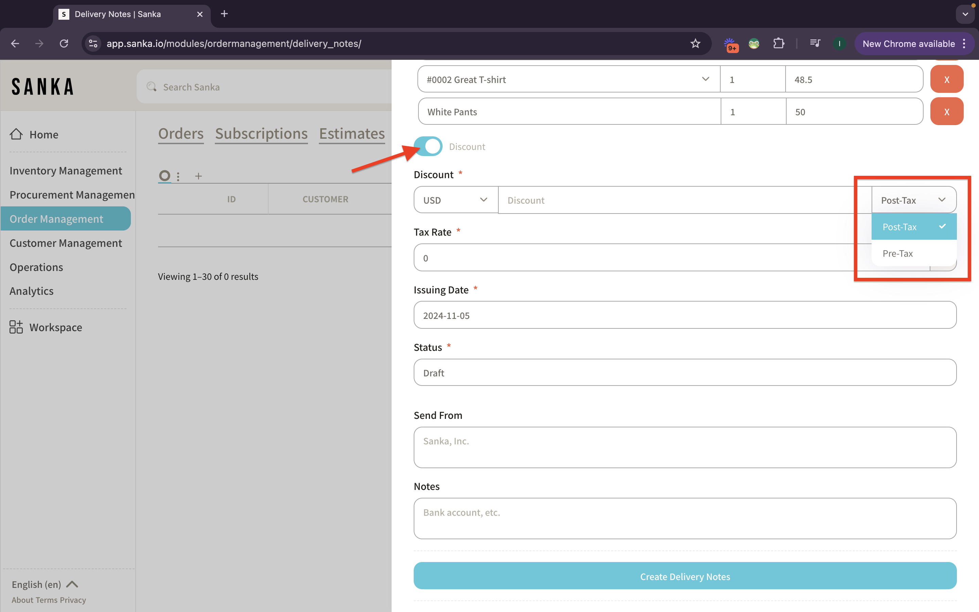Click the Discount amount input field
The height and width of the screenshot is (612, 979).
click(685, 200)
